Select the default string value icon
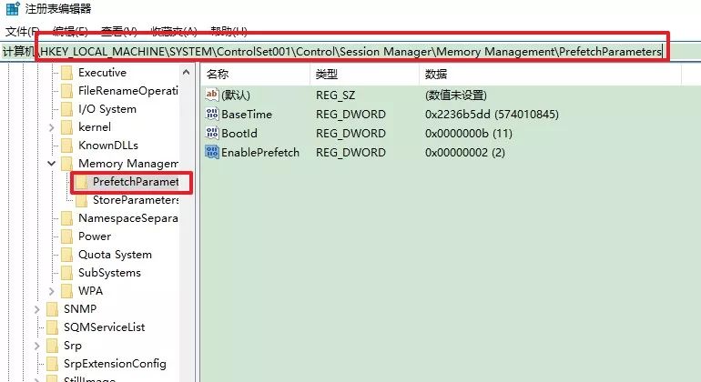701x382 pixels. pyautogui.click(x=212, y=95)
